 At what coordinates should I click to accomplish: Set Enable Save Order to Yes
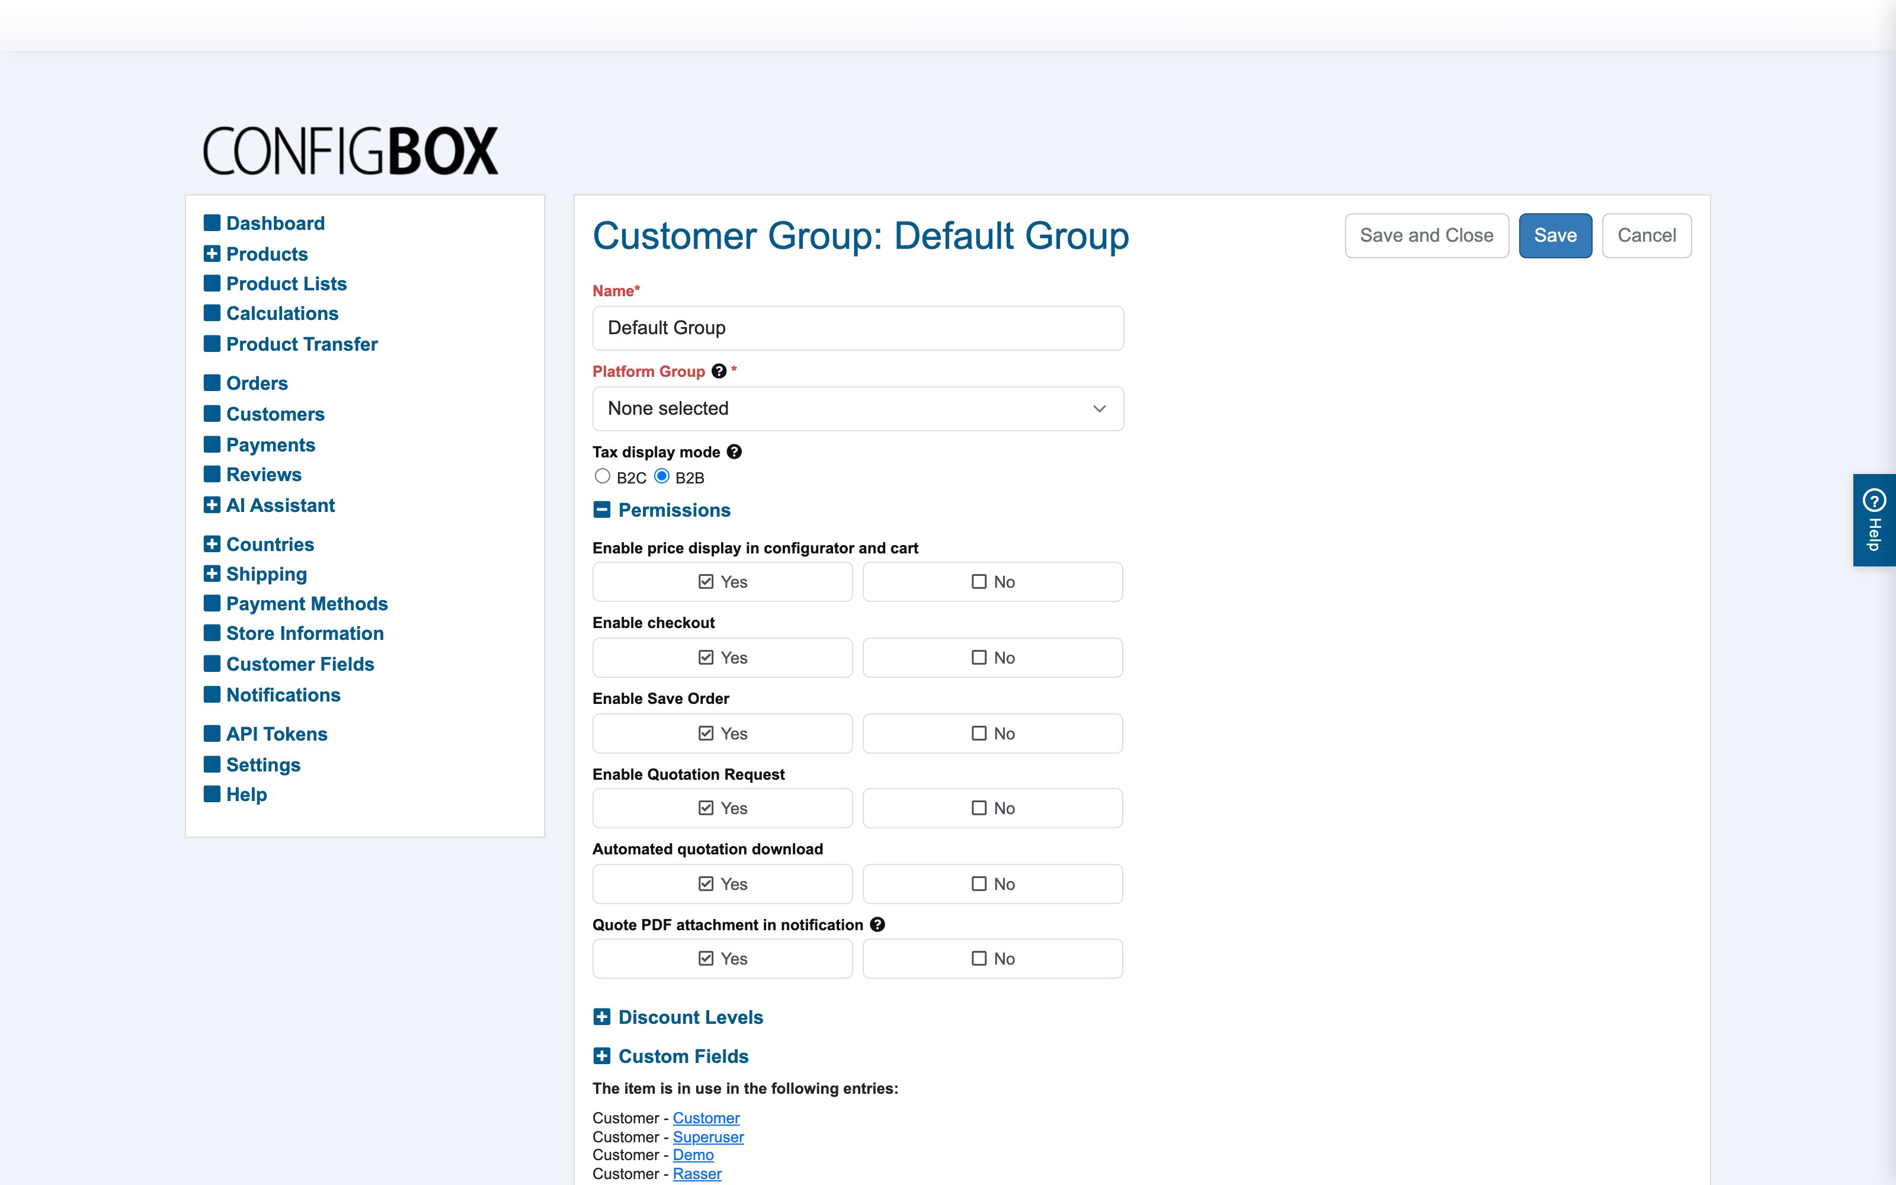pos(722,734)
